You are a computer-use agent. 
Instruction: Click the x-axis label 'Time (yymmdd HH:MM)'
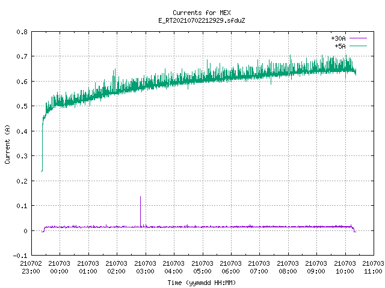click(202, 283)
